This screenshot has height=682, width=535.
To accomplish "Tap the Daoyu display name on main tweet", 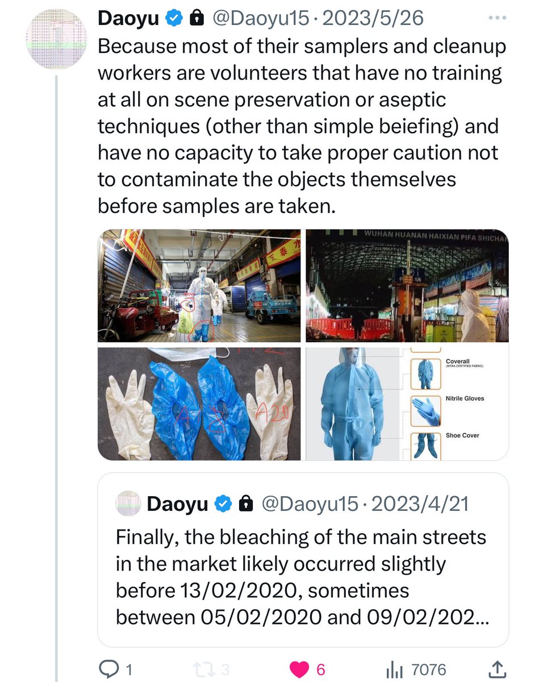I will tap(129, 18).
